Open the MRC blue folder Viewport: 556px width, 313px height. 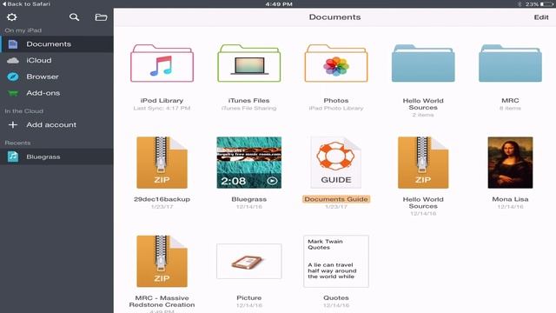510,63
